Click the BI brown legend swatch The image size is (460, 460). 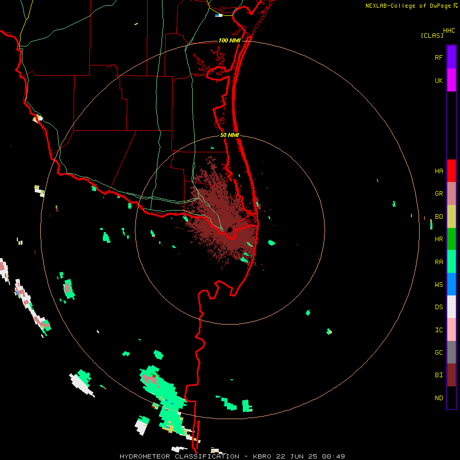tap(451, 375)
